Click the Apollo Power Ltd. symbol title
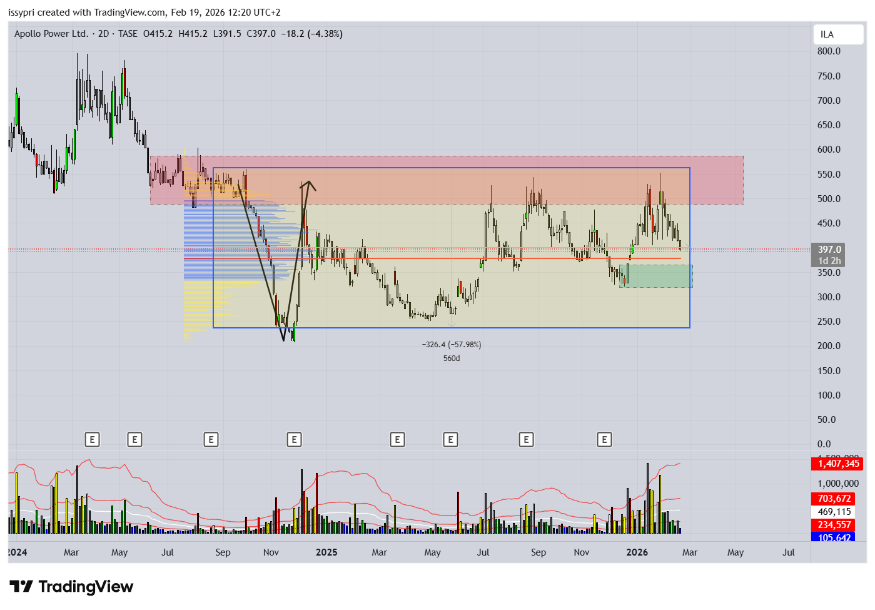875x610 pixels. pyautogui.click(x=51, y=34)
